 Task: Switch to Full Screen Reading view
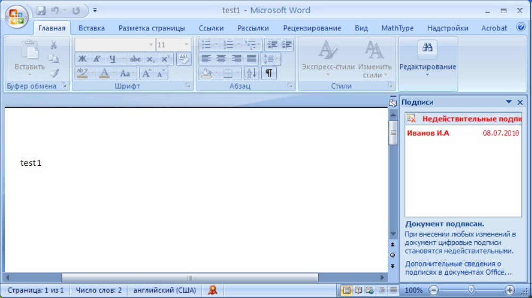point(358,290)
